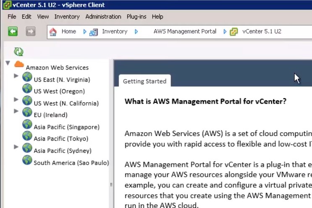
Task: Open dropdown arrow after AWS Management Portal
Action: [225, 32]
